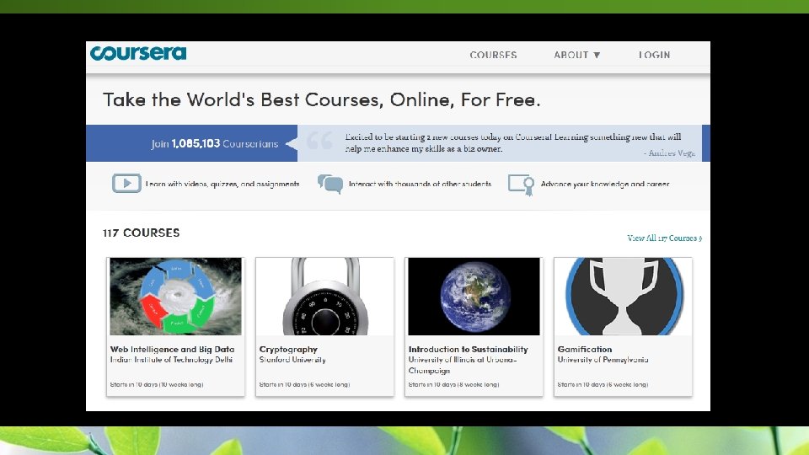Click Indian Institute of Technology Delhi text
Viewport: 809px width, 455px height.
click(x=171, y=360)
